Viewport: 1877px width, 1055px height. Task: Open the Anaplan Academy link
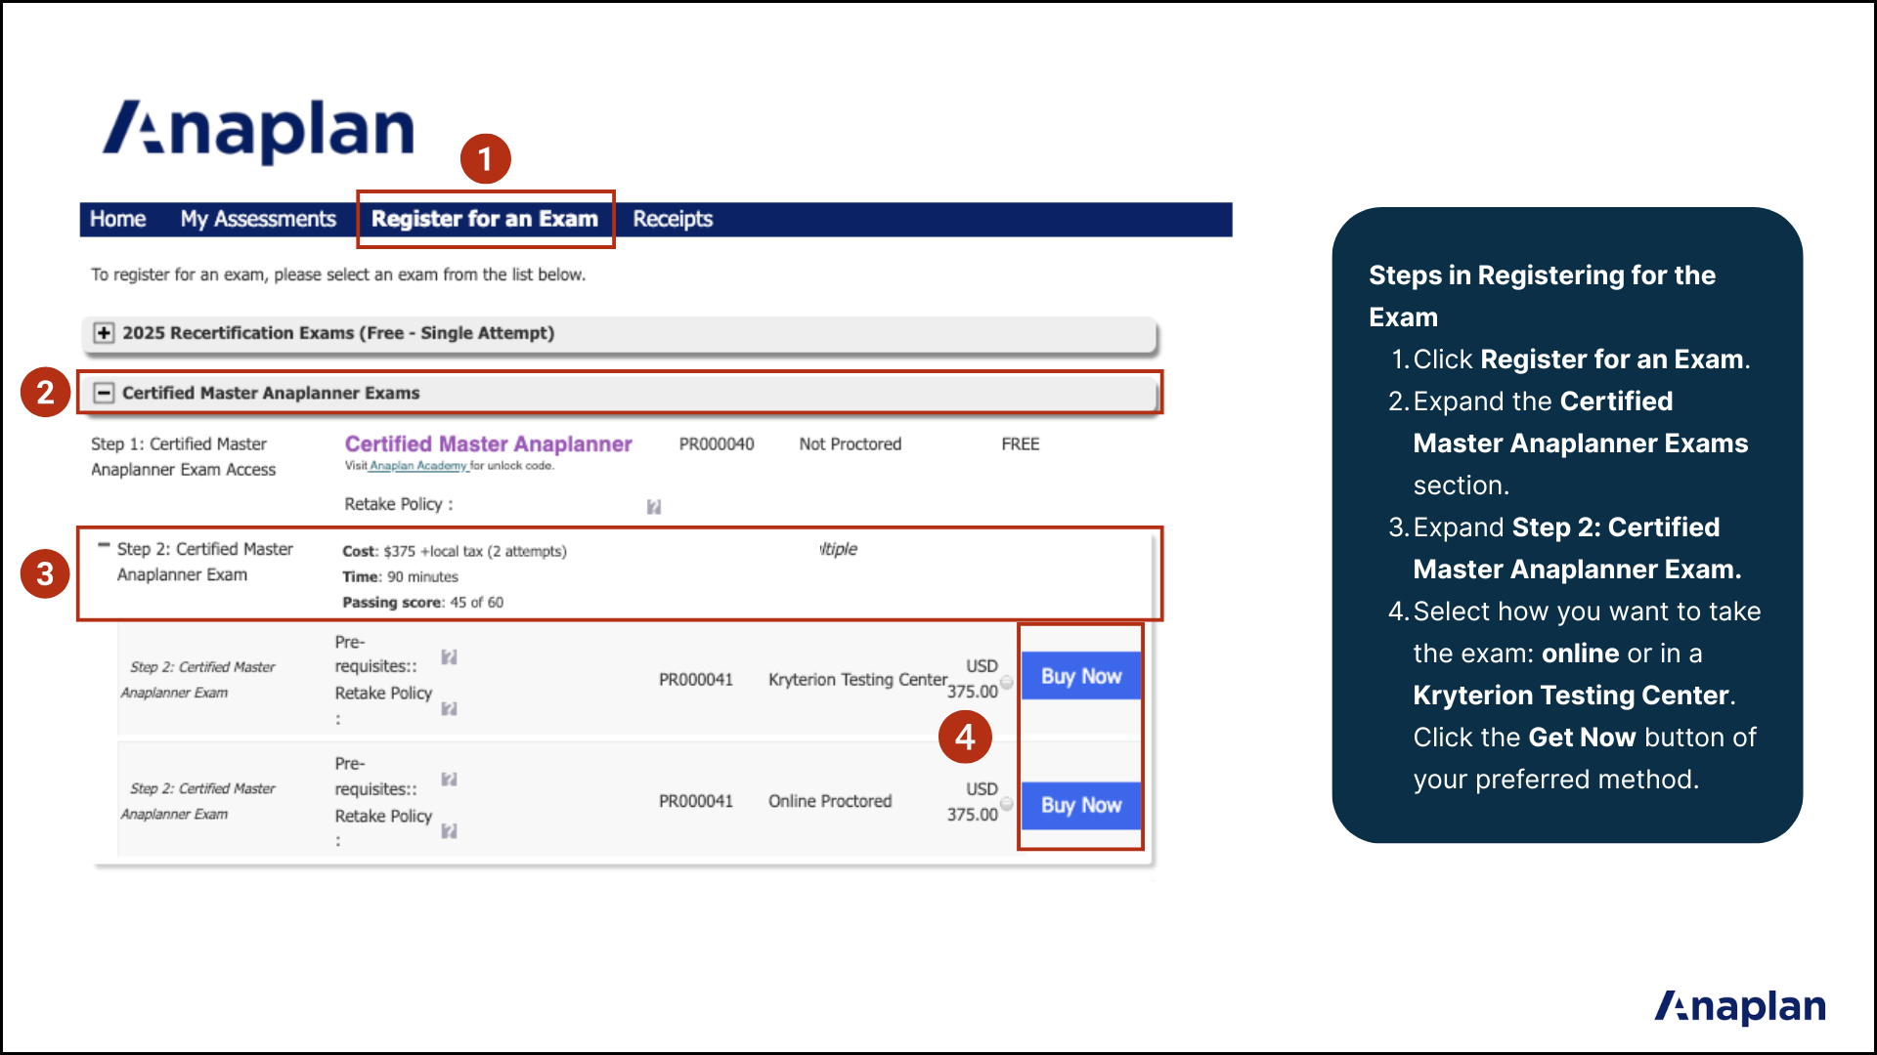418,466
